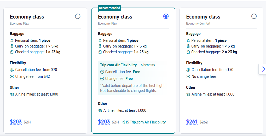Click cancellation fee icon in first card

click(x=12, y=70)
